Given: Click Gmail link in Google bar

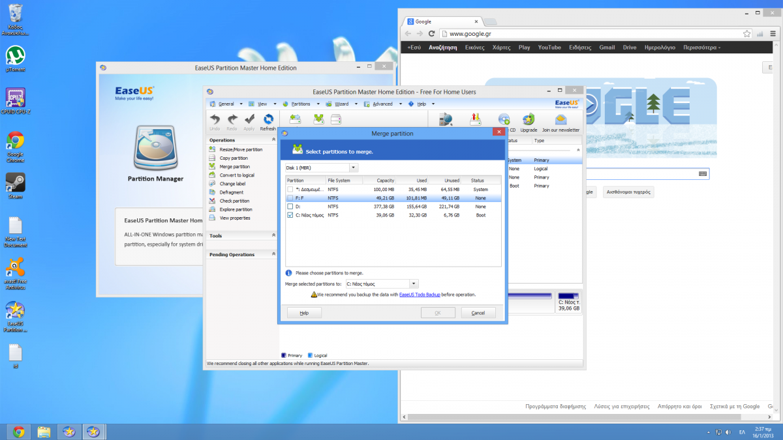Looking at the screenshot, I should pyautogui.click(x=607, y=48).
